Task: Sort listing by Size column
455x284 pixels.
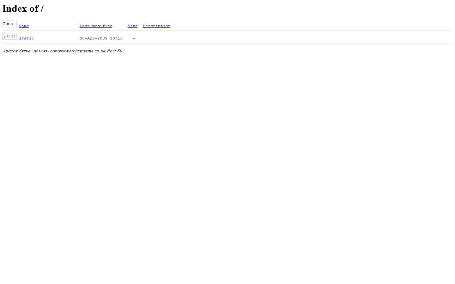Action: click(x=132, y=26)
